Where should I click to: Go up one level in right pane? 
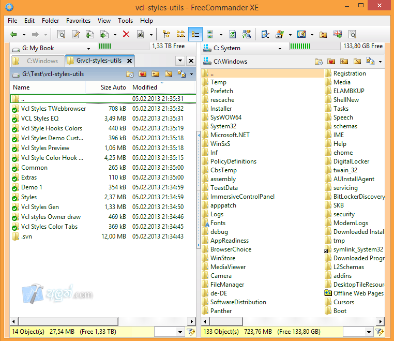pyautogui.click(x=344, y=62)
